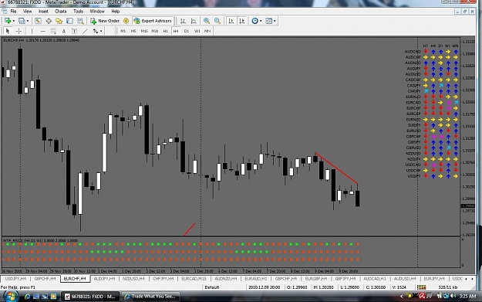The height and width of the screenshot is (302, 482).
Task: Show the Navigator panel icon
Action: tap(59, 21)
